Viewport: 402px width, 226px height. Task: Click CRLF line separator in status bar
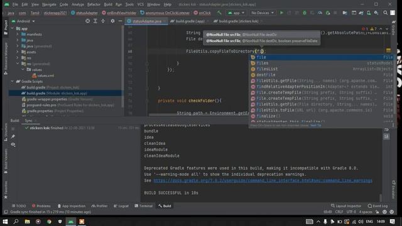pos(339,212)
